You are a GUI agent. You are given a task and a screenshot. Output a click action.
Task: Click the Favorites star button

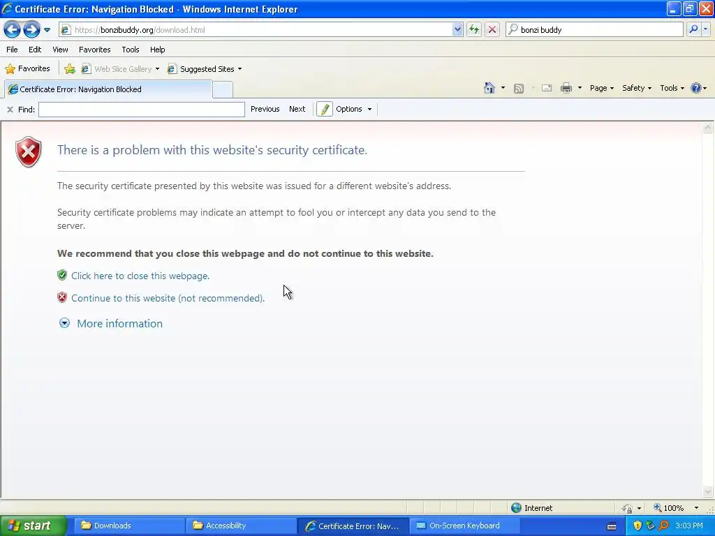(x=27, y=69)
